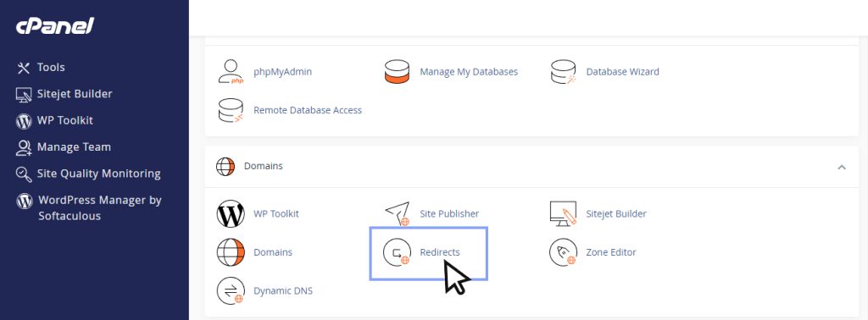Open the phpMyAdmin link
Screen dimensions: 868x320
click(283, 72)
